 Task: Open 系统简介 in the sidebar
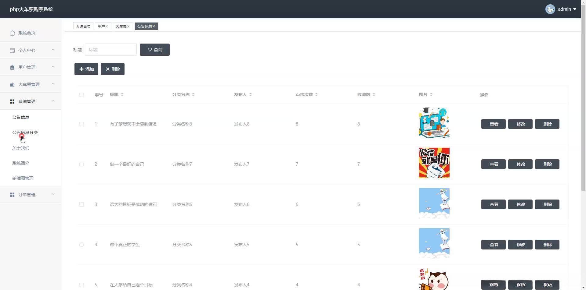pyautogui.click(x=21, y=163)
